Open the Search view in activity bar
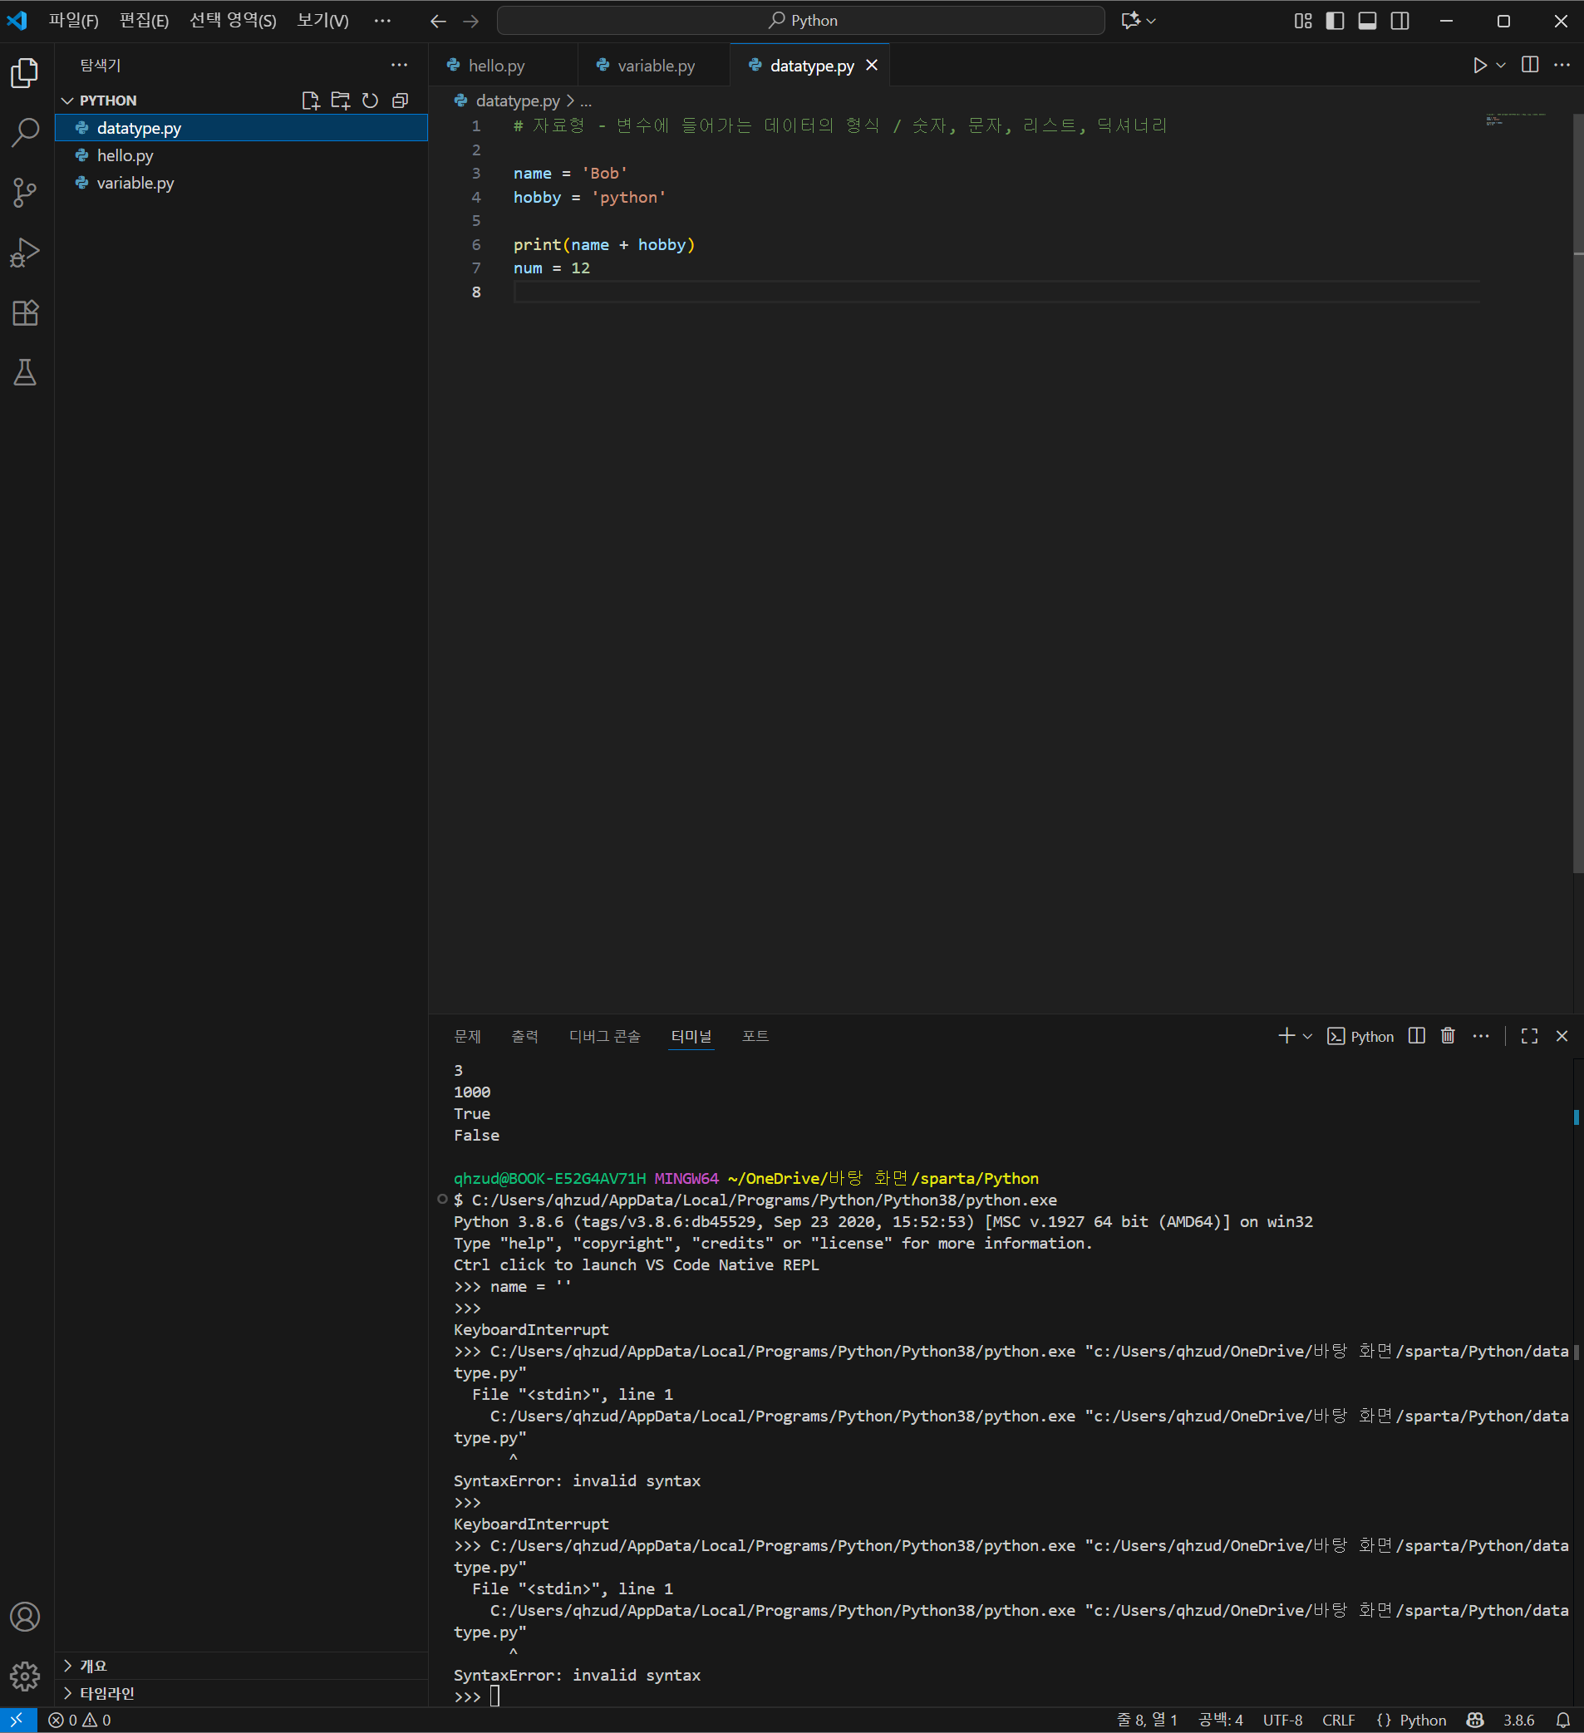Screen dimensions: 1584x1733 click(x=25, y=132)
